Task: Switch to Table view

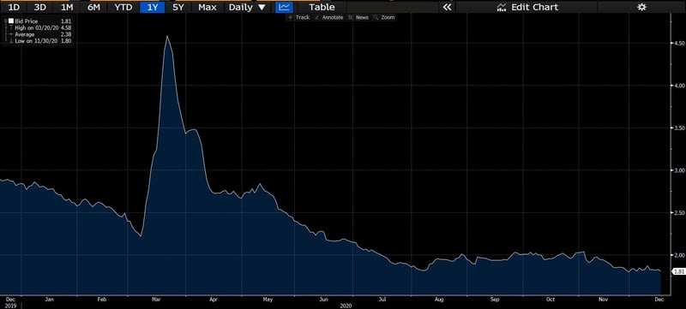Action: click(x=322, y=7)
